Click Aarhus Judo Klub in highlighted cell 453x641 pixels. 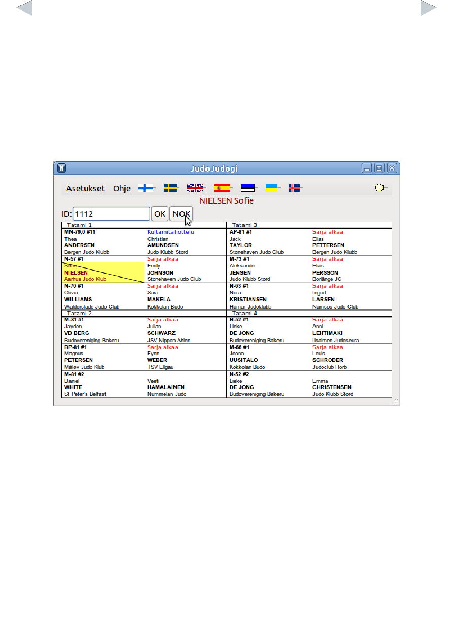(x=85, y=279)
